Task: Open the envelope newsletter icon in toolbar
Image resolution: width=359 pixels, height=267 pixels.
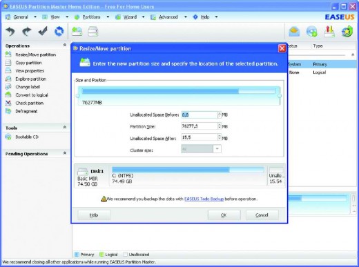Action: [294, 32]
